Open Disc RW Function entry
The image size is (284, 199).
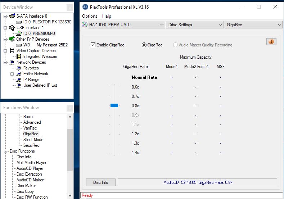coord(32,197)
